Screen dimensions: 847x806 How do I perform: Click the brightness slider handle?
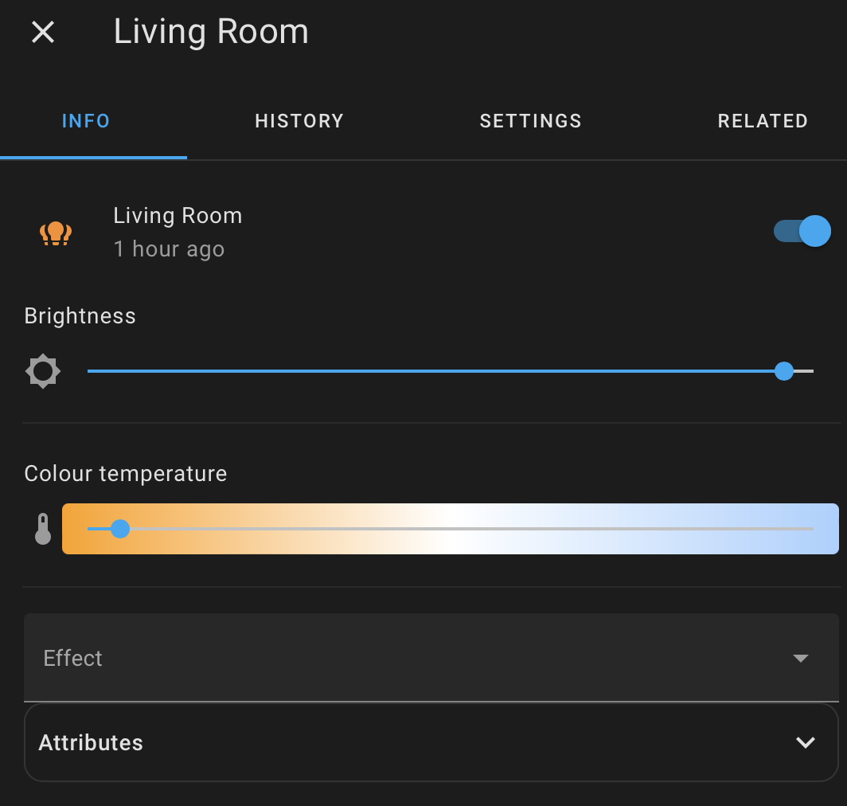(784, 370)
